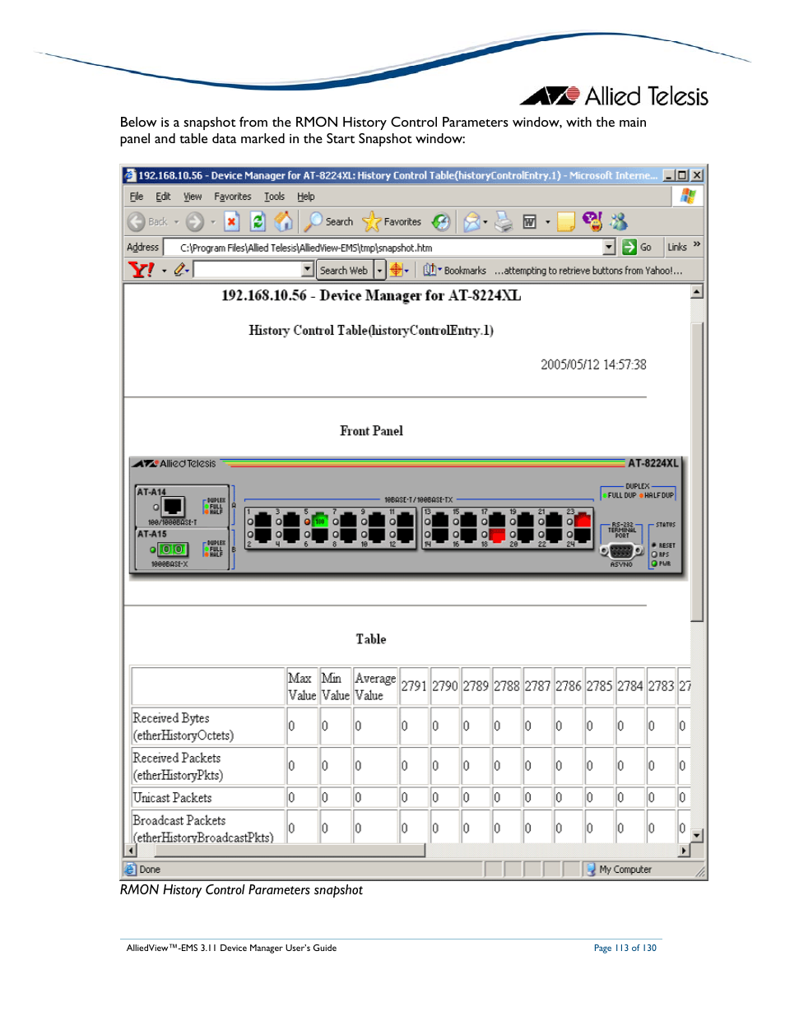Click the vertical scrollbar down arrow
Viewport: 785px width, 1016px height.
click(x=697, y=835)
